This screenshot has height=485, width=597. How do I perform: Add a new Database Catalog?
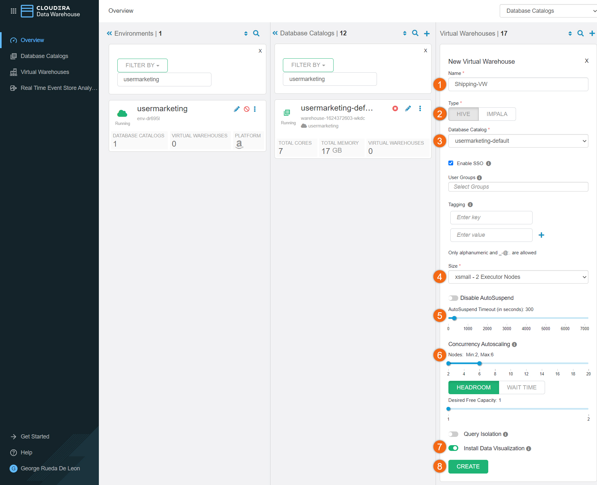click(427, 33)
